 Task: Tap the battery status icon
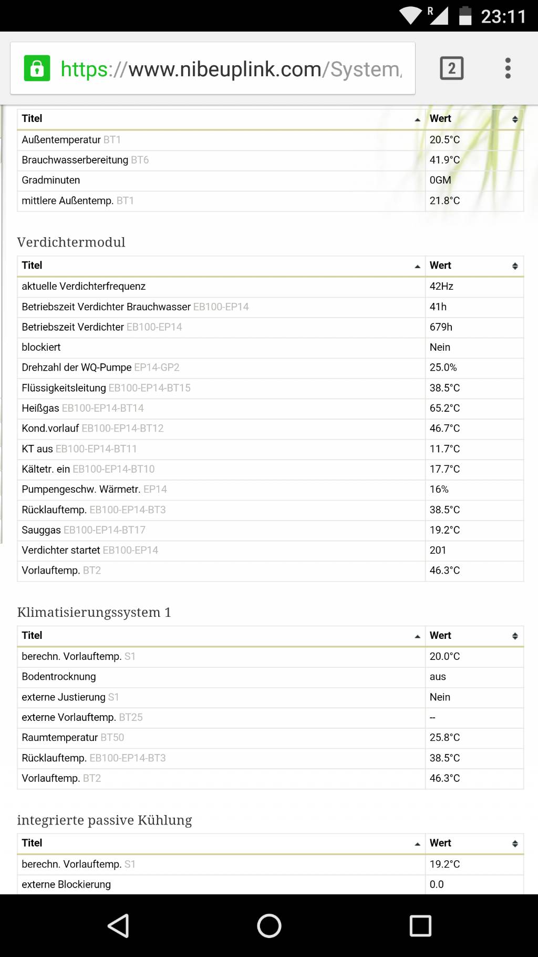tap(465, 16)
